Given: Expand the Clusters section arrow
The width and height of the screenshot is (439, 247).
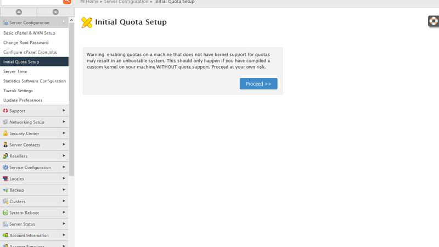Looking at the screenshot, I should pos(64,201).
